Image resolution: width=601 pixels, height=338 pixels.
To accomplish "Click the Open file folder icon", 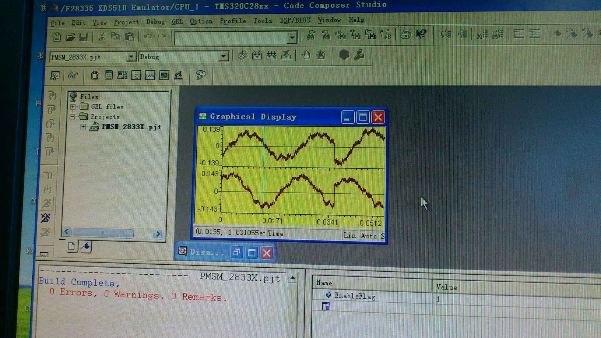I will 70,37.
